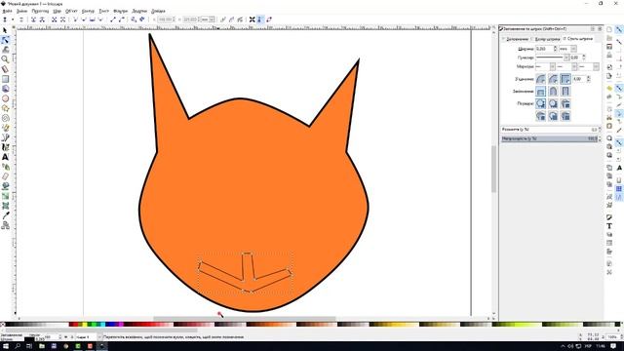
Task: Switch to the Stroke style tab
Action: click(578, 39)
